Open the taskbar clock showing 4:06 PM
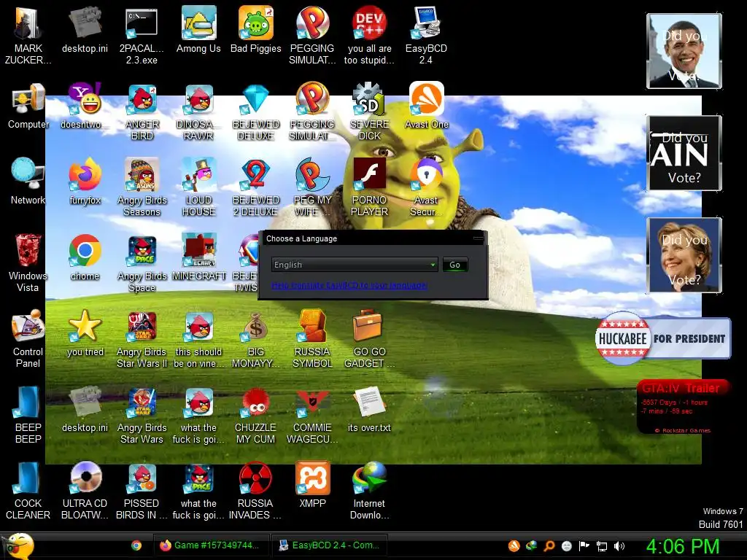The image size is (747, 560). coord(683,546)
